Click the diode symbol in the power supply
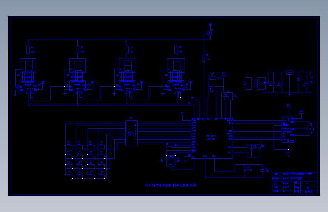 point(298,80)
